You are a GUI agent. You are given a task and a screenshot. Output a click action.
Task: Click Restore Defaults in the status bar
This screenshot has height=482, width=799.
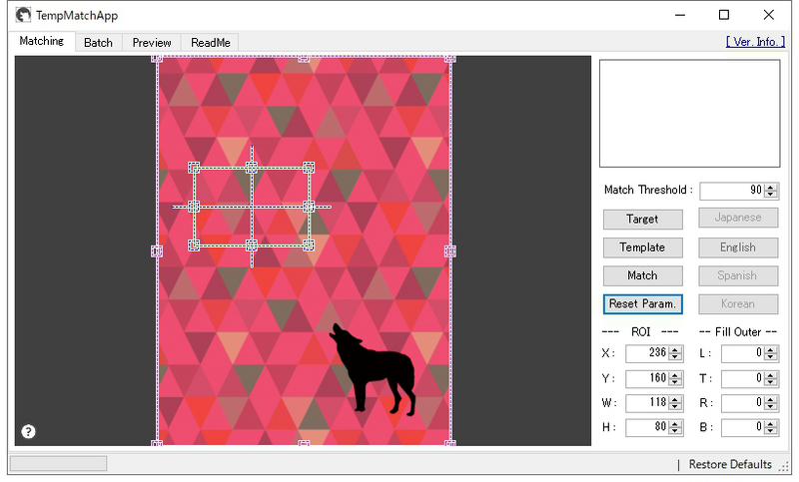pyautogui.click(x=730, y=464)
